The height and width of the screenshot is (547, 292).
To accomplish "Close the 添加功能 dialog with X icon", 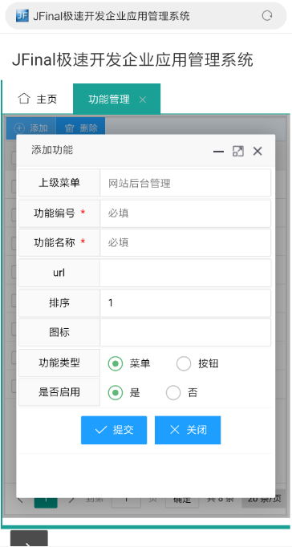I will tap(258, 151).
